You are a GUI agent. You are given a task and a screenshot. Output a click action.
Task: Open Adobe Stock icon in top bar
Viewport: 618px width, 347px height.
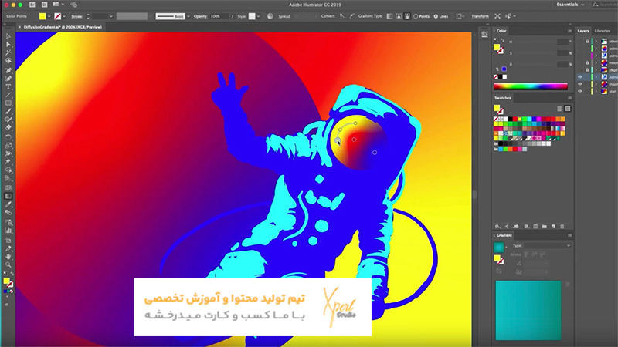coord(44,5)
